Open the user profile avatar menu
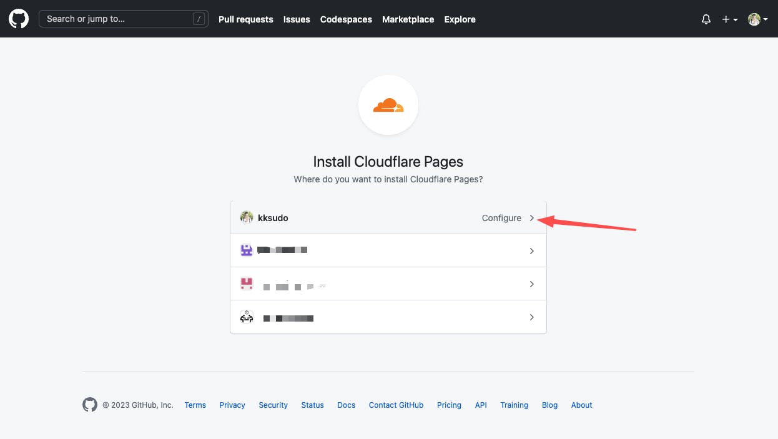Viewport: 778px width, 439px height. [757, 19]
